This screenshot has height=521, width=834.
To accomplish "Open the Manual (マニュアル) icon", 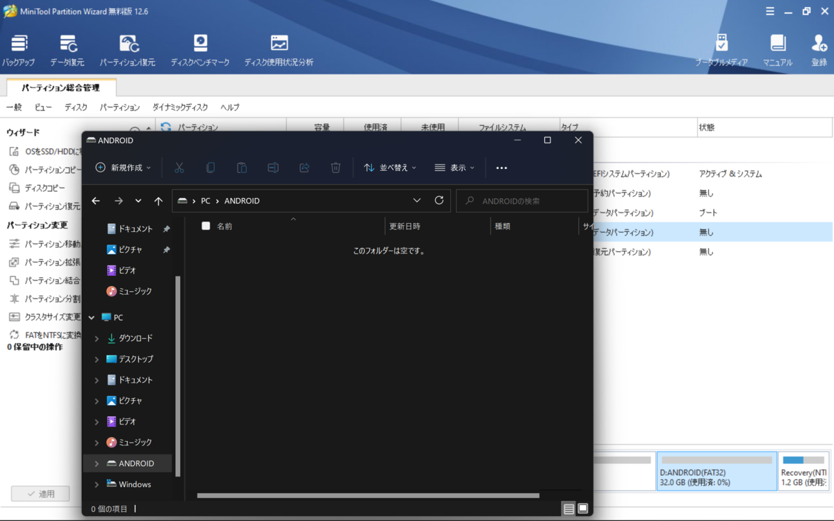I will 778,50.
